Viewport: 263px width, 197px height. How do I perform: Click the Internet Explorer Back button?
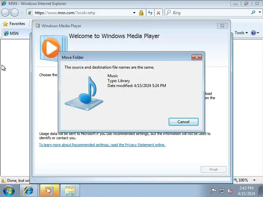[x=5, y=12]
